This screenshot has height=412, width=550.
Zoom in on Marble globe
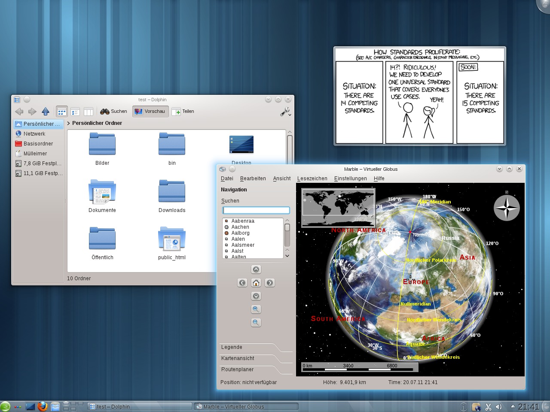[x=256, y=309]
